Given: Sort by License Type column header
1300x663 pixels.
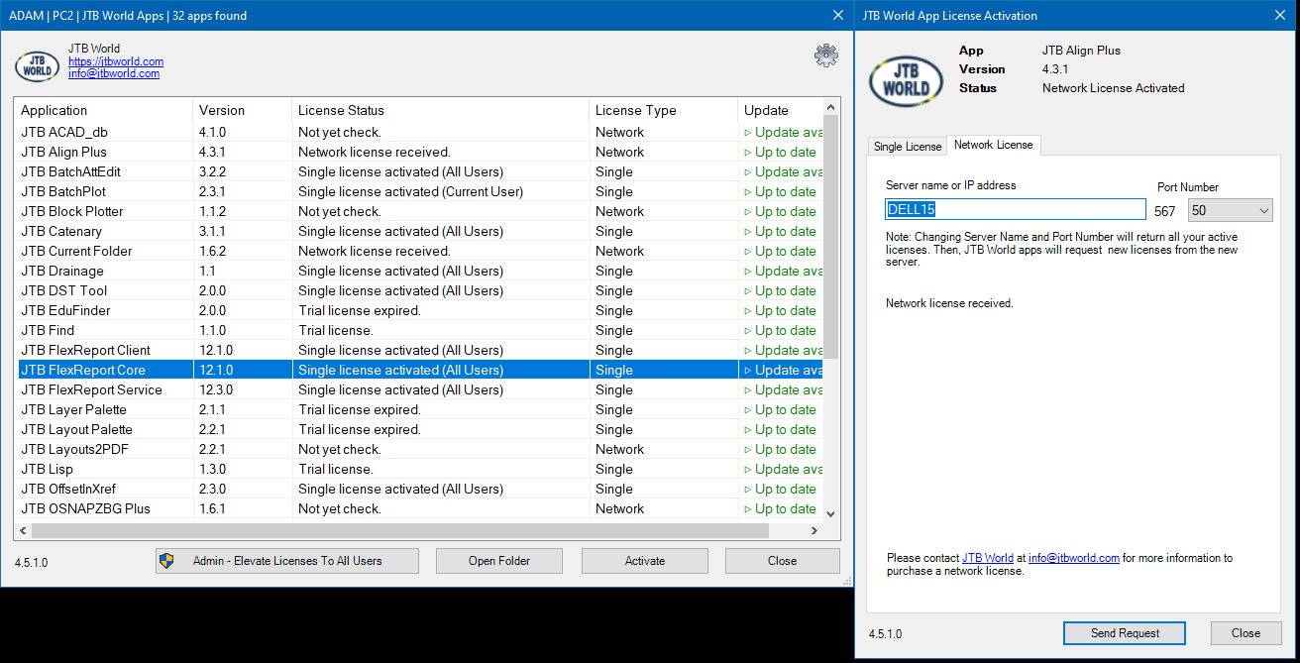Looking at the screenshot, I should tap(663, 110).
